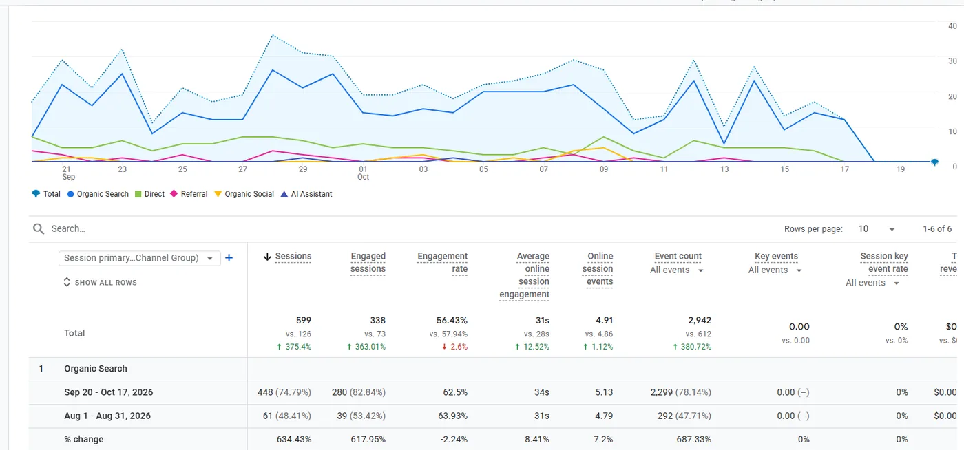The image size is (964, 450).
Task: Click the Sessions sort arrow icon
Action: (267, 257)
